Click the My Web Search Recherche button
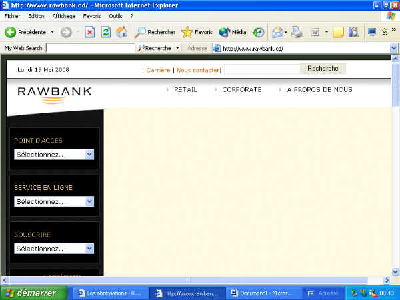Screen dimensions: 400x300 click(x=155, y=48)
